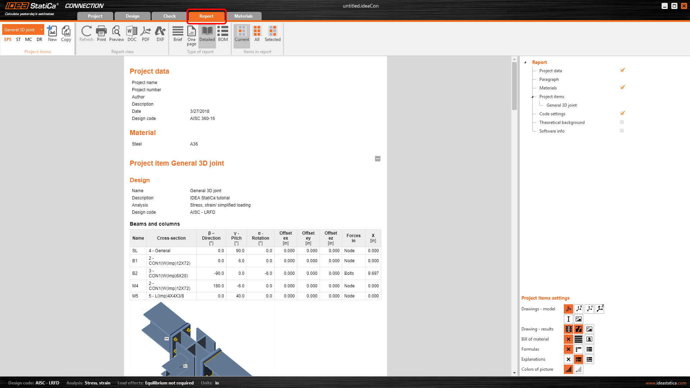
Task: Open the www.ideastatica.com link
Action: pyautogui.click(x=666, y=383)
